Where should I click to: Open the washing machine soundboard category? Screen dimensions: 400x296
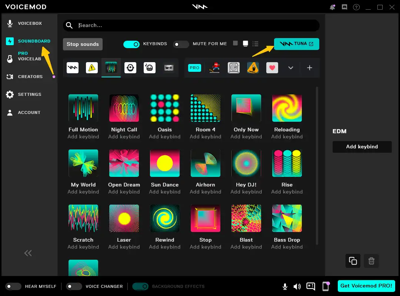tap(234, 68)
